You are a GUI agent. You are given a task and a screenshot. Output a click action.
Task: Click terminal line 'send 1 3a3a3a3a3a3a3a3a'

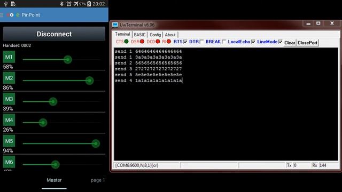tap(149, 57)
